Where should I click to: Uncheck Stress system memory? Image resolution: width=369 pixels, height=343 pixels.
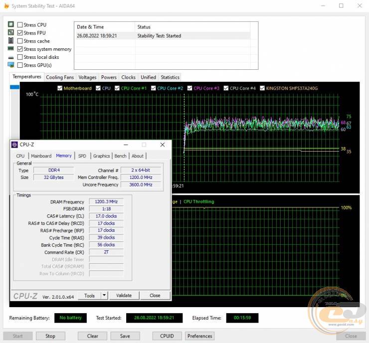[x=20, y=49]
